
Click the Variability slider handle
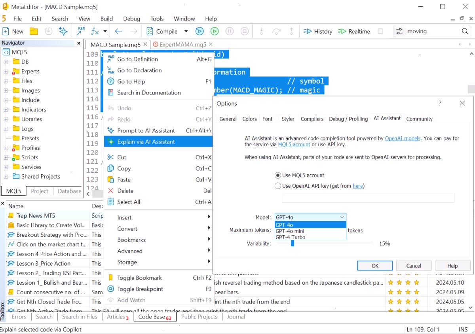click(293, 243)
